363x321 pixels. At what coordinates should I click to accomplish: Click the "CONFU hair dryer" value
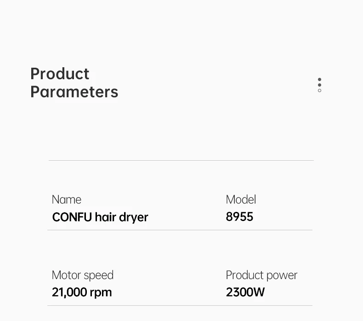click(100, 217)
